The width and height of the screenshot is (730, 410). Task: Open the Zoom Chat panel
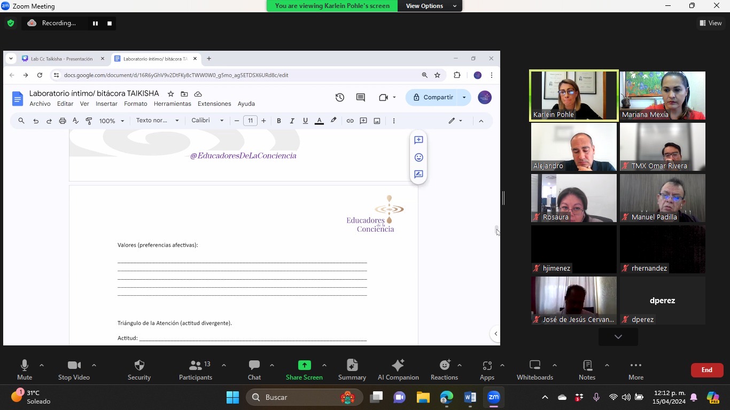pyautogui.click(x=254, y=369)
